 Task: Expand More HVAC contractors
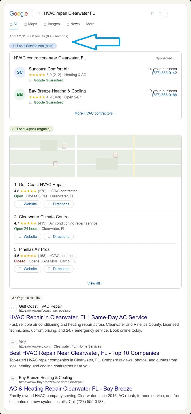[x=95, y=113]
